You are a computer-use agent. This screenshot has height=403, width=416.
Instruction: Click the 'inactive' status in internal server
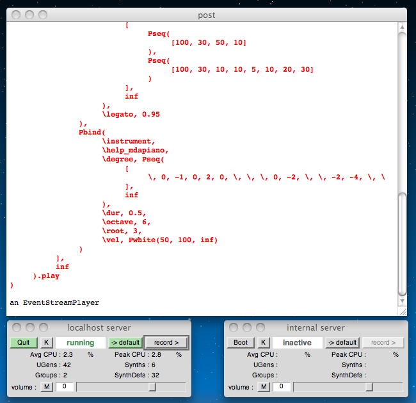(x=297, y=343)
